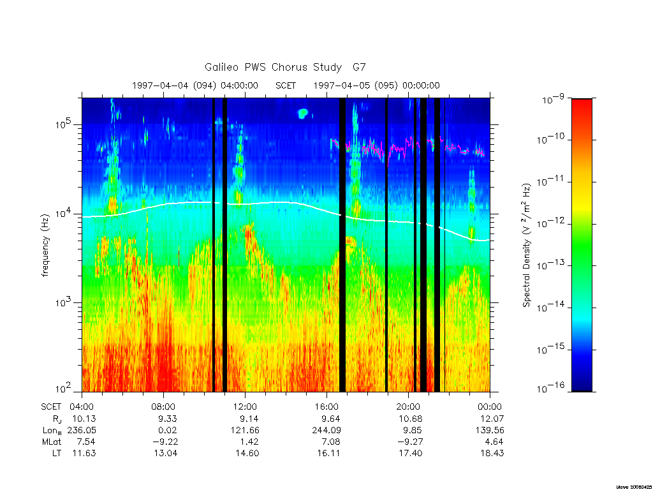Click the wide black data gap after 16:00
Viewport: 653px width, 490px height.
342,245
